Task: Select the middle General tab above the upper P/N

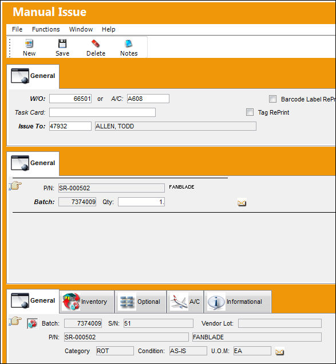Action: point(33,163)
